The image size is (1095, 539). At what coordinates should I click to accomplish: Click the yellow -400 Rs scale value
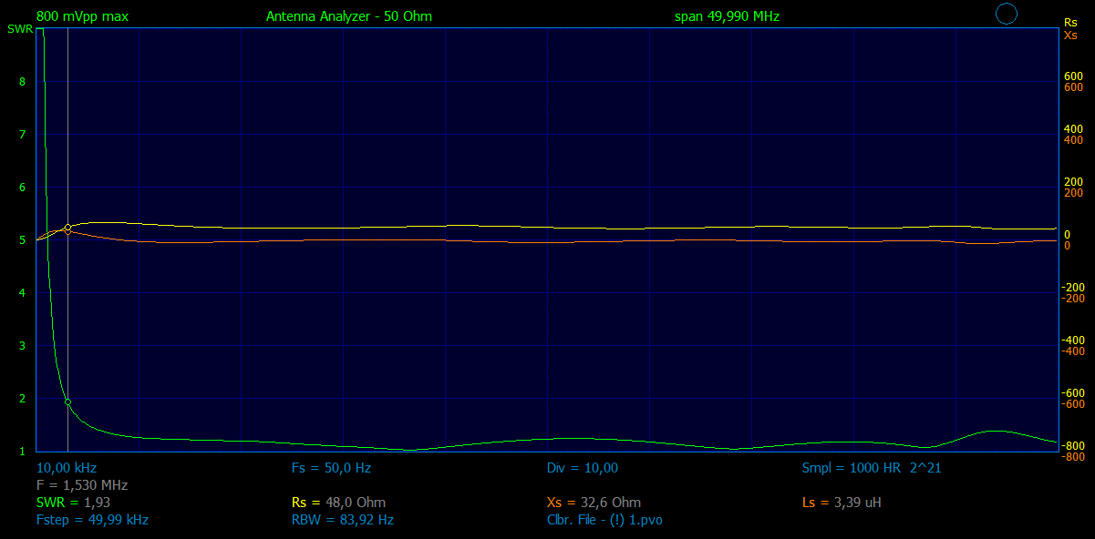(1071, 340)
